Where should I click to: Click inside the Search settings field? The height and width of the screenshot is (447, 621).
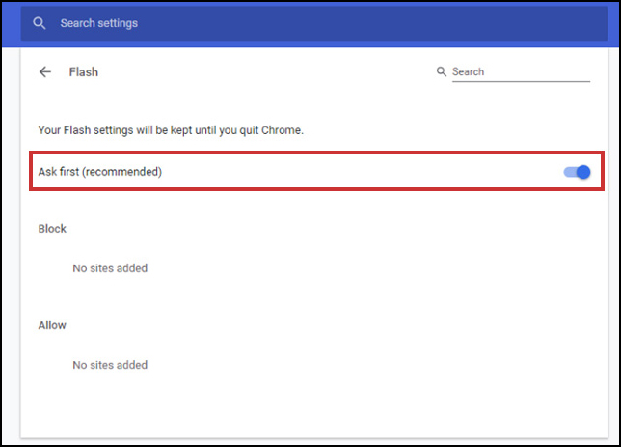coord(313,23)
